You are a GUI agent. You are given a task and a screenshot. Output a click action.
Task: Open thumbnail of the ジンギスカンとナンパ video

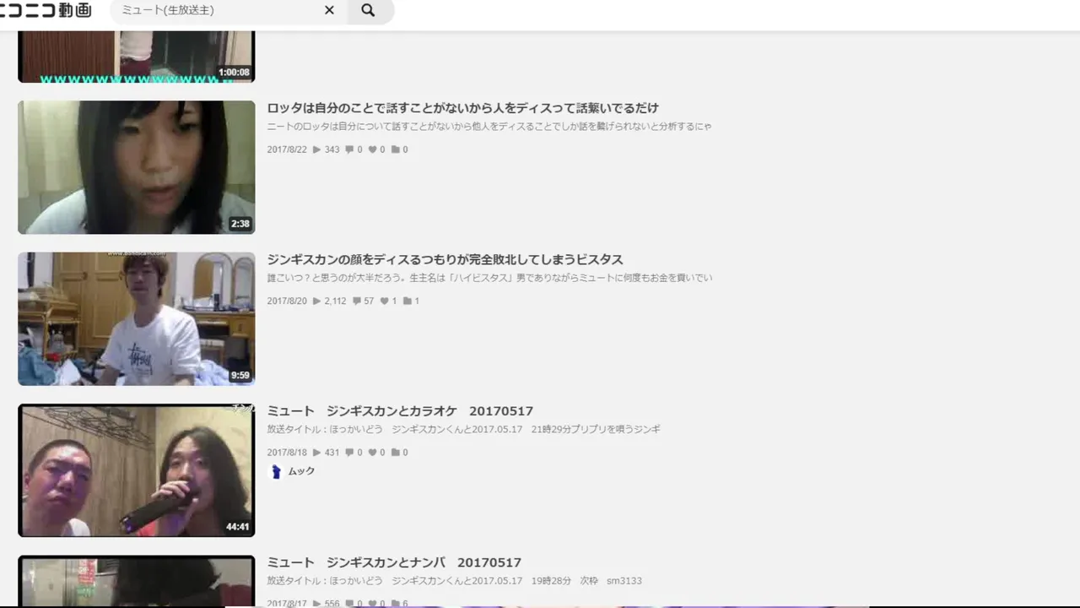click(136, 581)
